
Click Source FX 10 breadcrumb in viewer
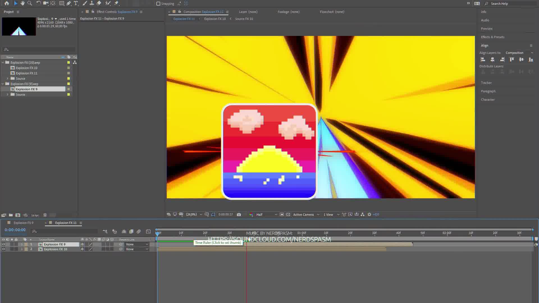(244, 19)
